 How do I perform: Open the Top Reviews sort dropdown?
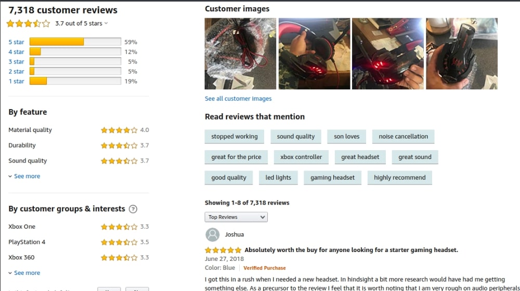click(x=236, y=217)
